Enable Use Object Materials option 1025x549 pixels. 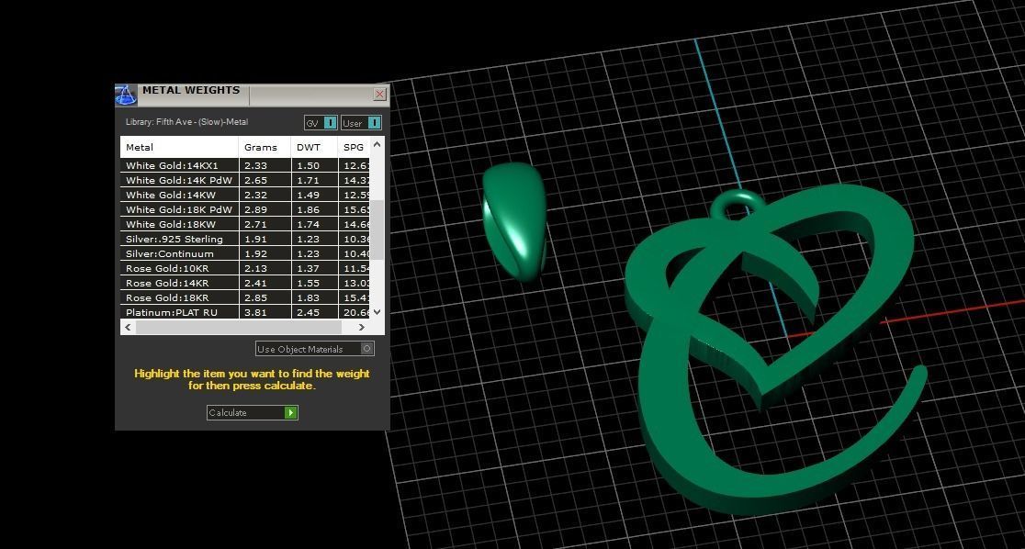pyautogui.click(x=314, y=349)
